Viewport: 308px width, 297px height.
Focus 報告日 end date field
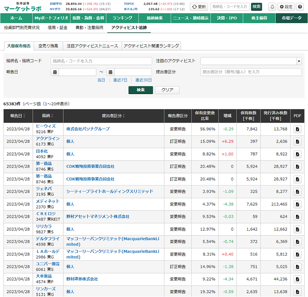coord(133,72)
